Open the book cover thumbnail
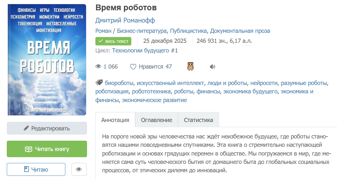 [47, 60]
